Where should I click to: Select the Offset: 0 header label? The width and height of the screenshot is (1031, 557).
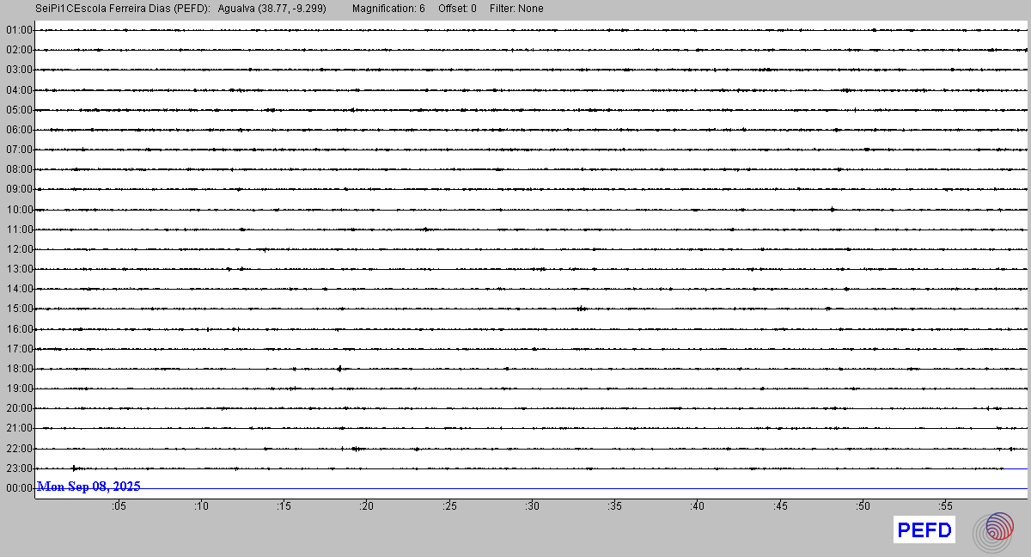pos(457,9)
